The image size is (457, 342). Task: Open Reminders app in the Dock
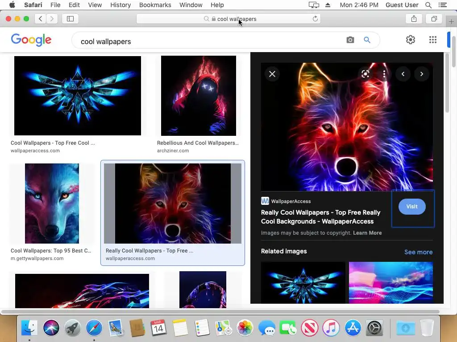[x=202, y=328]
